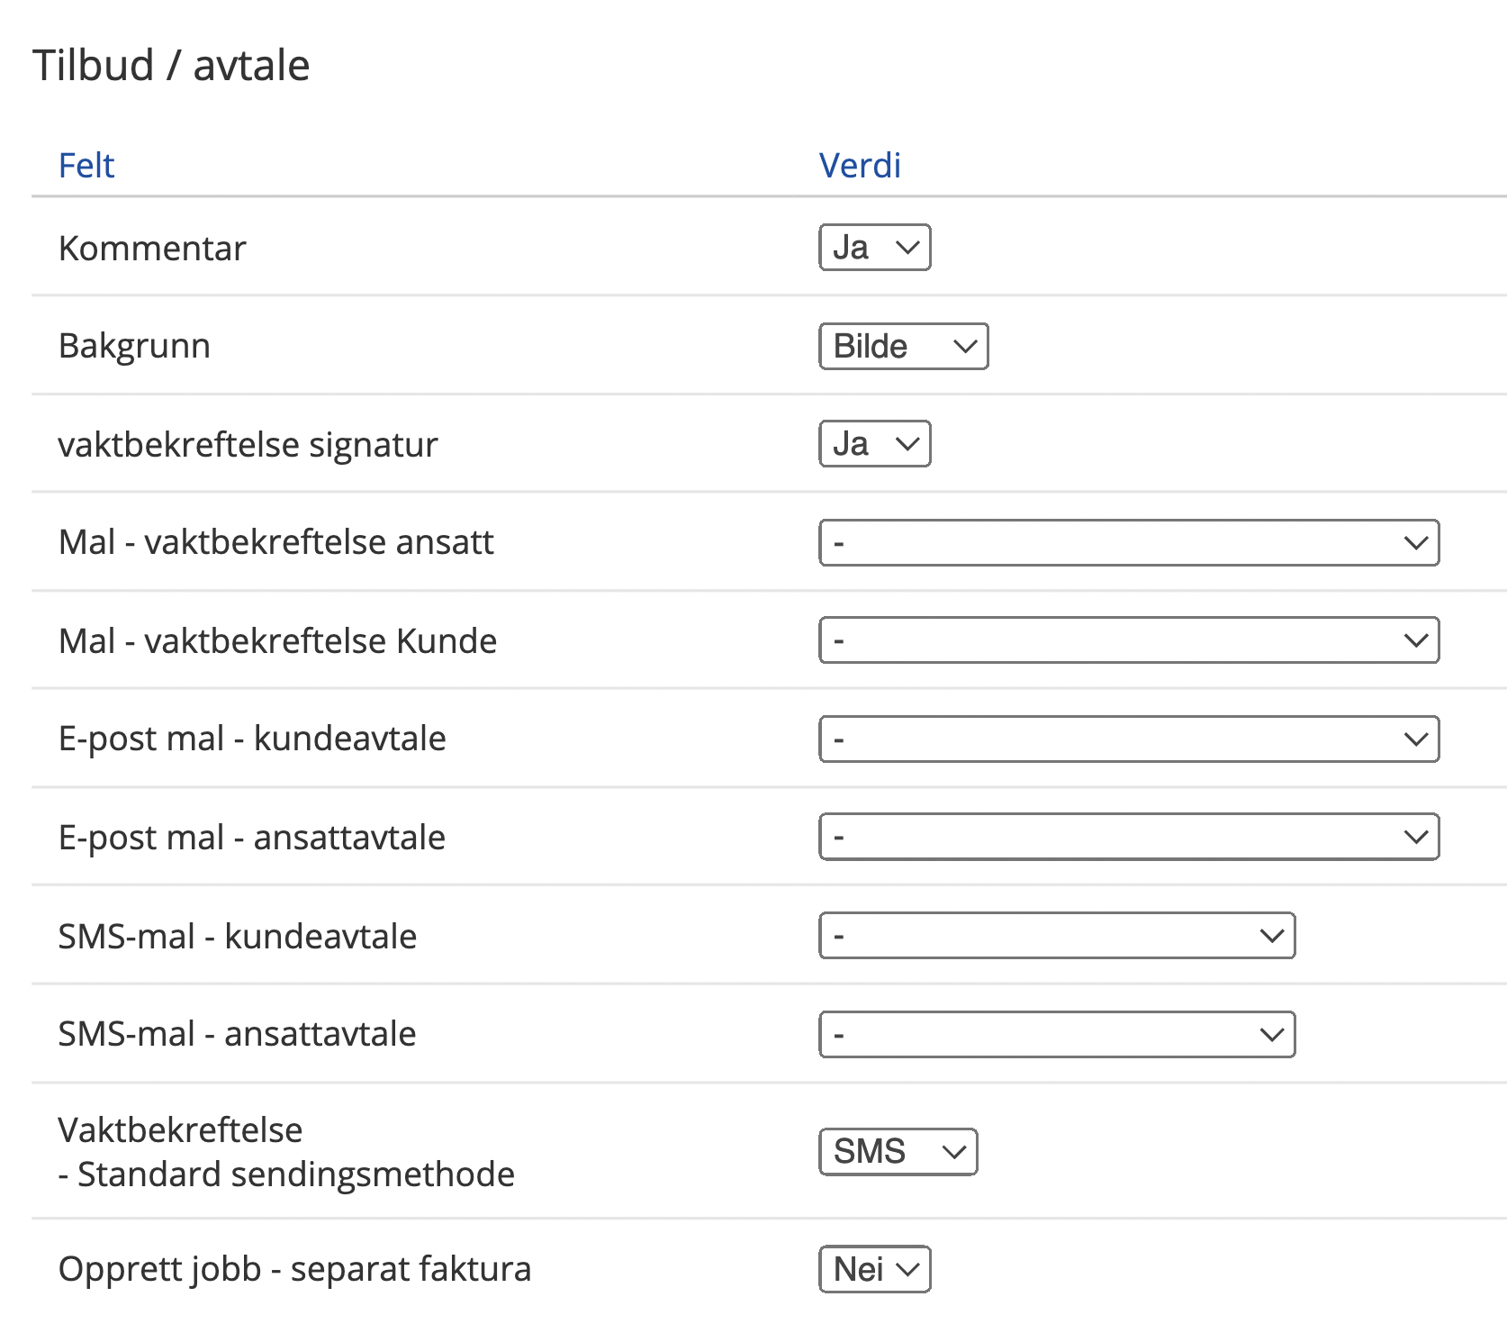Expand Mal - vaktbekreftelse Kunde dropdown
This screenshot has width=1507, height=1333.
(x=1128, y=640)
